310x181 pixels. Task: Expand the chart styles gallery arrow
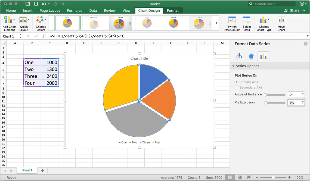216,23
